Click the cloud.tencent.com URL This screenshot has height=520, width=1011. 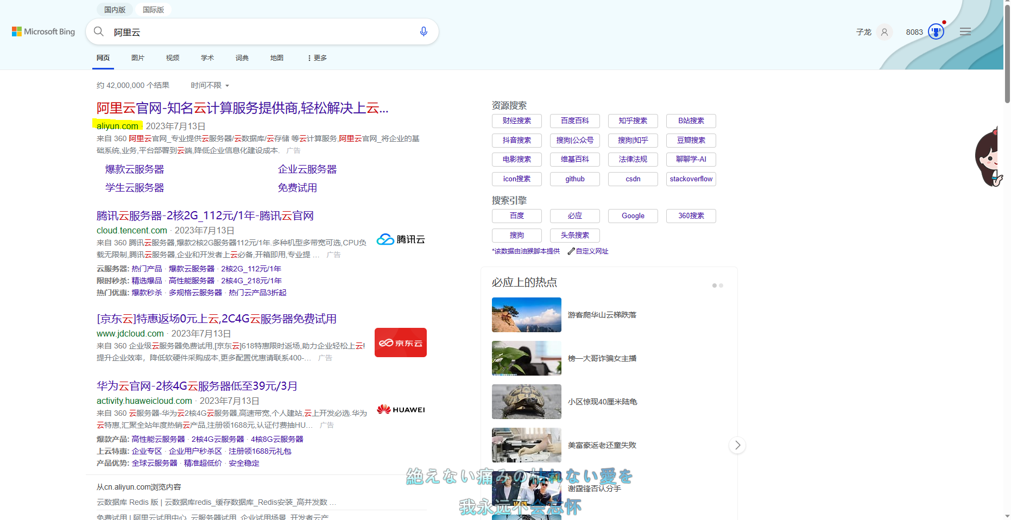coord(132,231)
